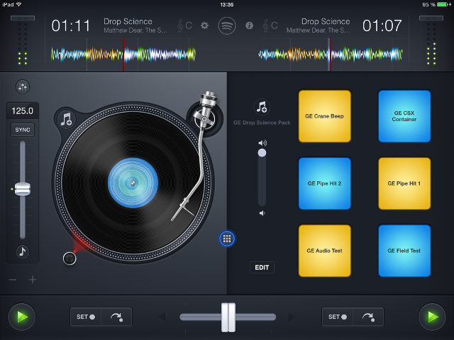Nudge the crossfader right with the arrow

coord(292,317)
